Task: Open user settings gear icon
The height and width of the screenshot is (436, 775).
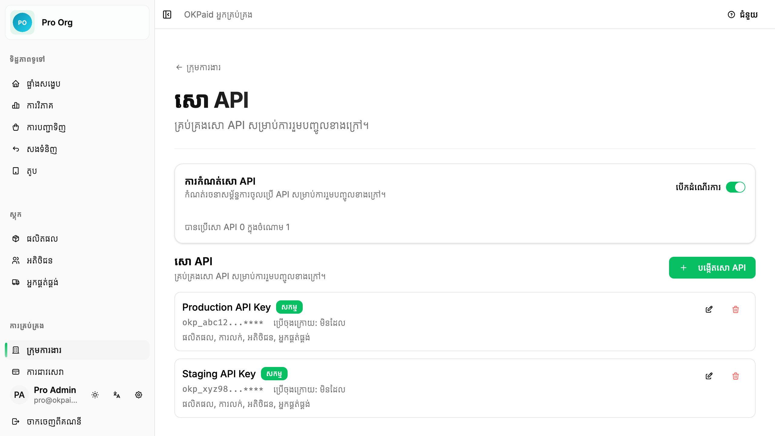Action: click(x=139, y=395)
